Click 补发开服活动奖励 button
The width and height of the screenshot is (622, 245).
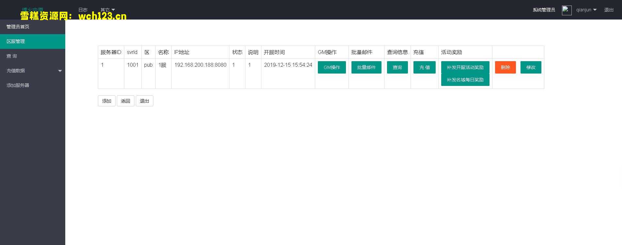point(465,67)
